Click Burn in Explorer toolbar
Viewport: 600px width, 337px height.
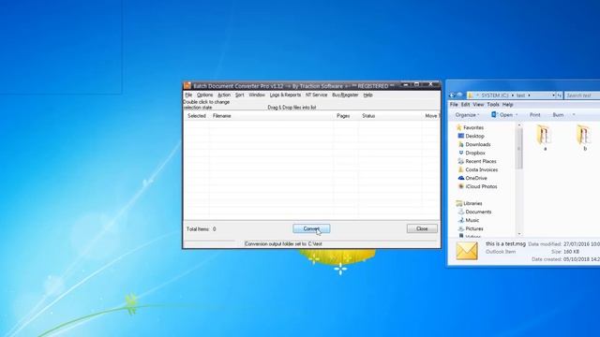click(x=558, y=114)
